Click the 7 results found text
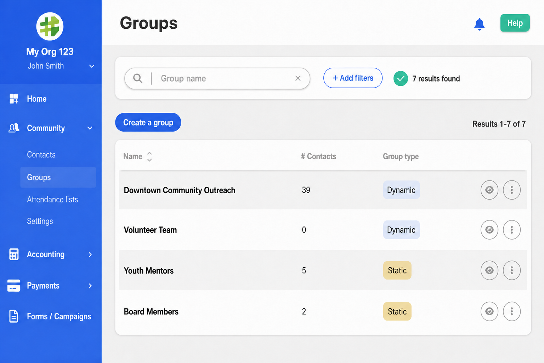 coord(436,79)
